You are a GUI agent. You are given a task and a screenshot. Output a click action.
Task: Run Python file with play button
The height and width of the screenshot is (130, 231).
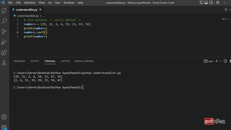[x=226, y=10]
